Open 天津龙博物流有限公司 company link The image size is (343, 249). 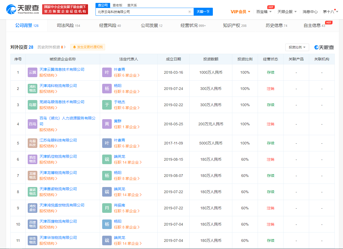point(58,173)
